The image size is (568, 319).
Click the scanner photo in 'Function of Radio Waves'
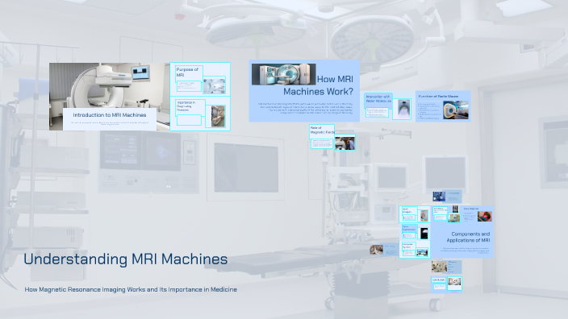tap(456, 110)
